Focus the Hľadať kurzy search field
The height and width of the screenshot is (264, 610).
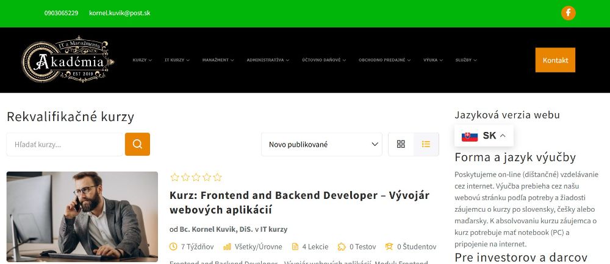(65, 144)
